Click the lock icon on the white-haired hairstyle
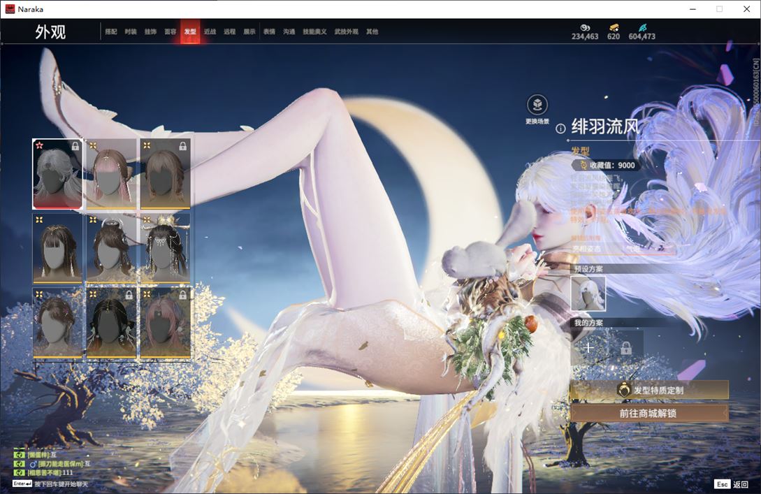The image size is (761, 494). [x=75, y=146]
